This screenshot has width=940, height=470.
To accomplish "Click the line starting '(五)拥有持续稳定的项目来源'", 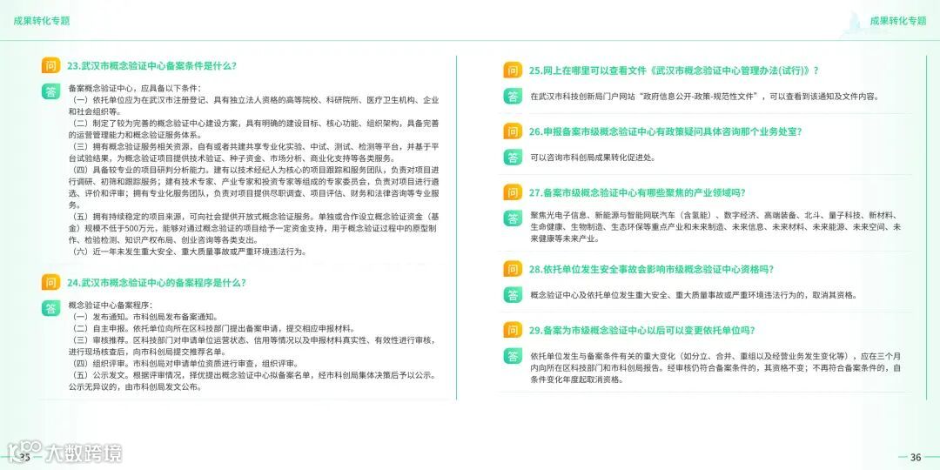I will (x=255, y=217).
